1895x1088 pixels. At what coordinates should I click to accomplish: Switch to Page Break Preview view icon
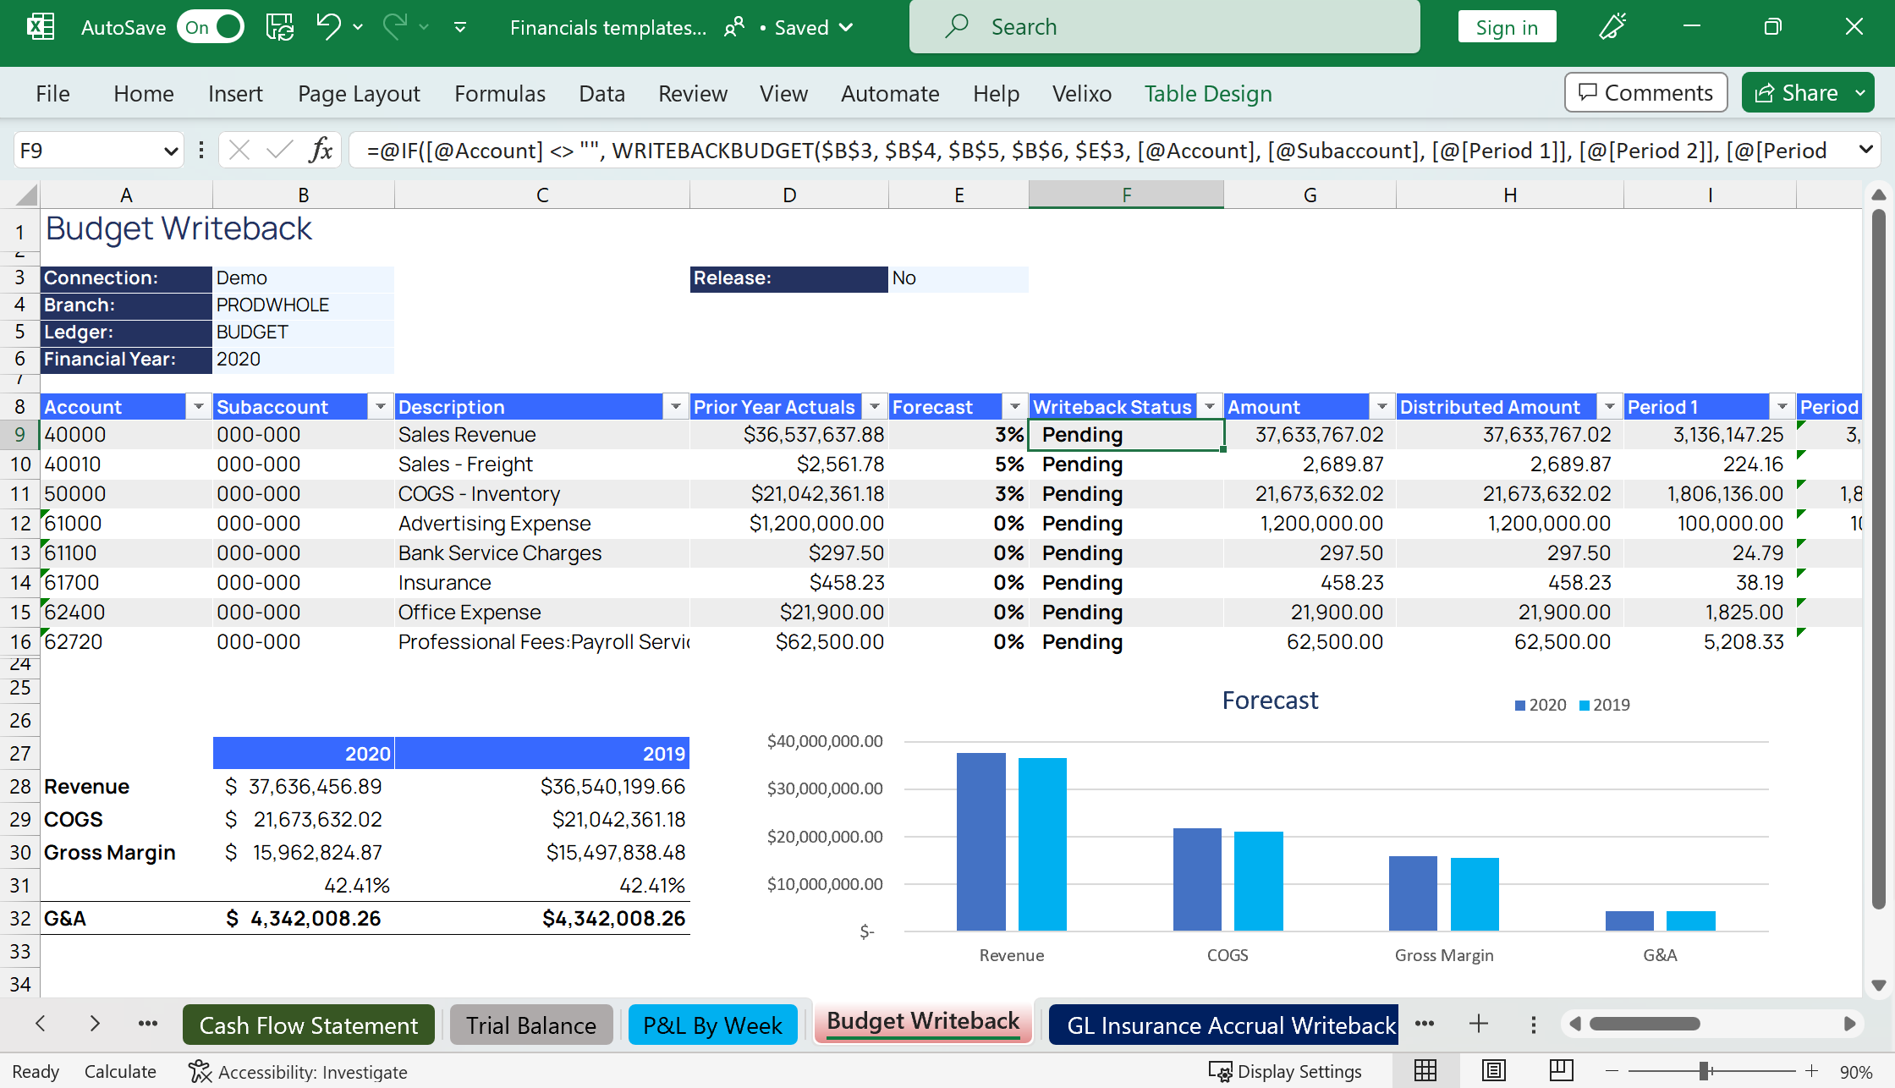(x=1562, y=1071)
